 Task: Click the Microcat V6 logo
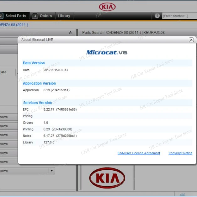[107, 52]
